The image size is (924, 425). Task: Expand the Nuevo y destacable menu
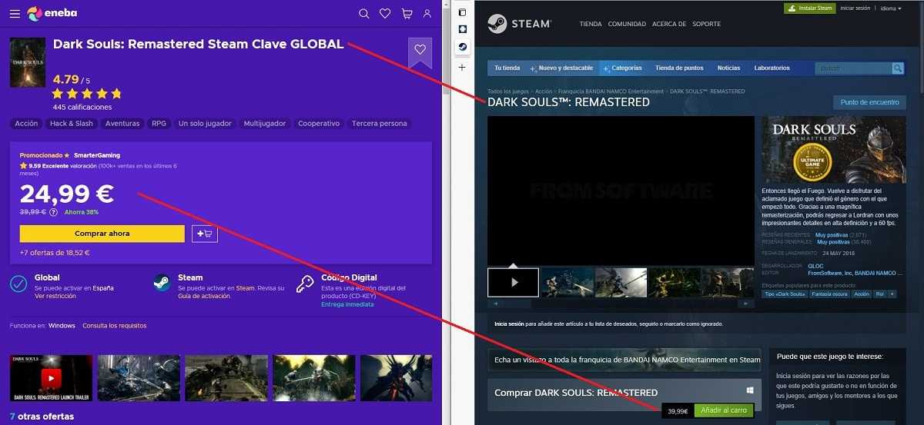pos(565,68)
